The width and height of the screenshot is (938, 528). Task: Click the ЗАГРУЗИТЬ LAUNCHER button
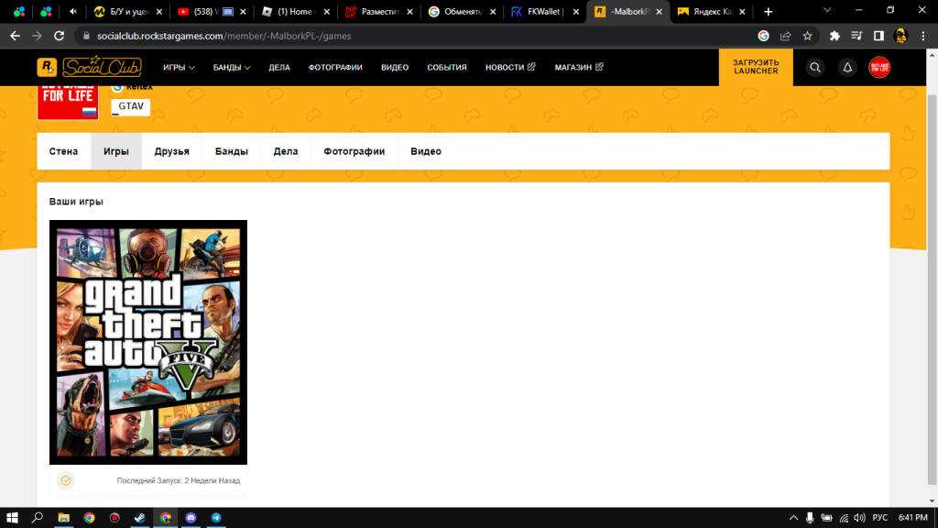point(756,66)
